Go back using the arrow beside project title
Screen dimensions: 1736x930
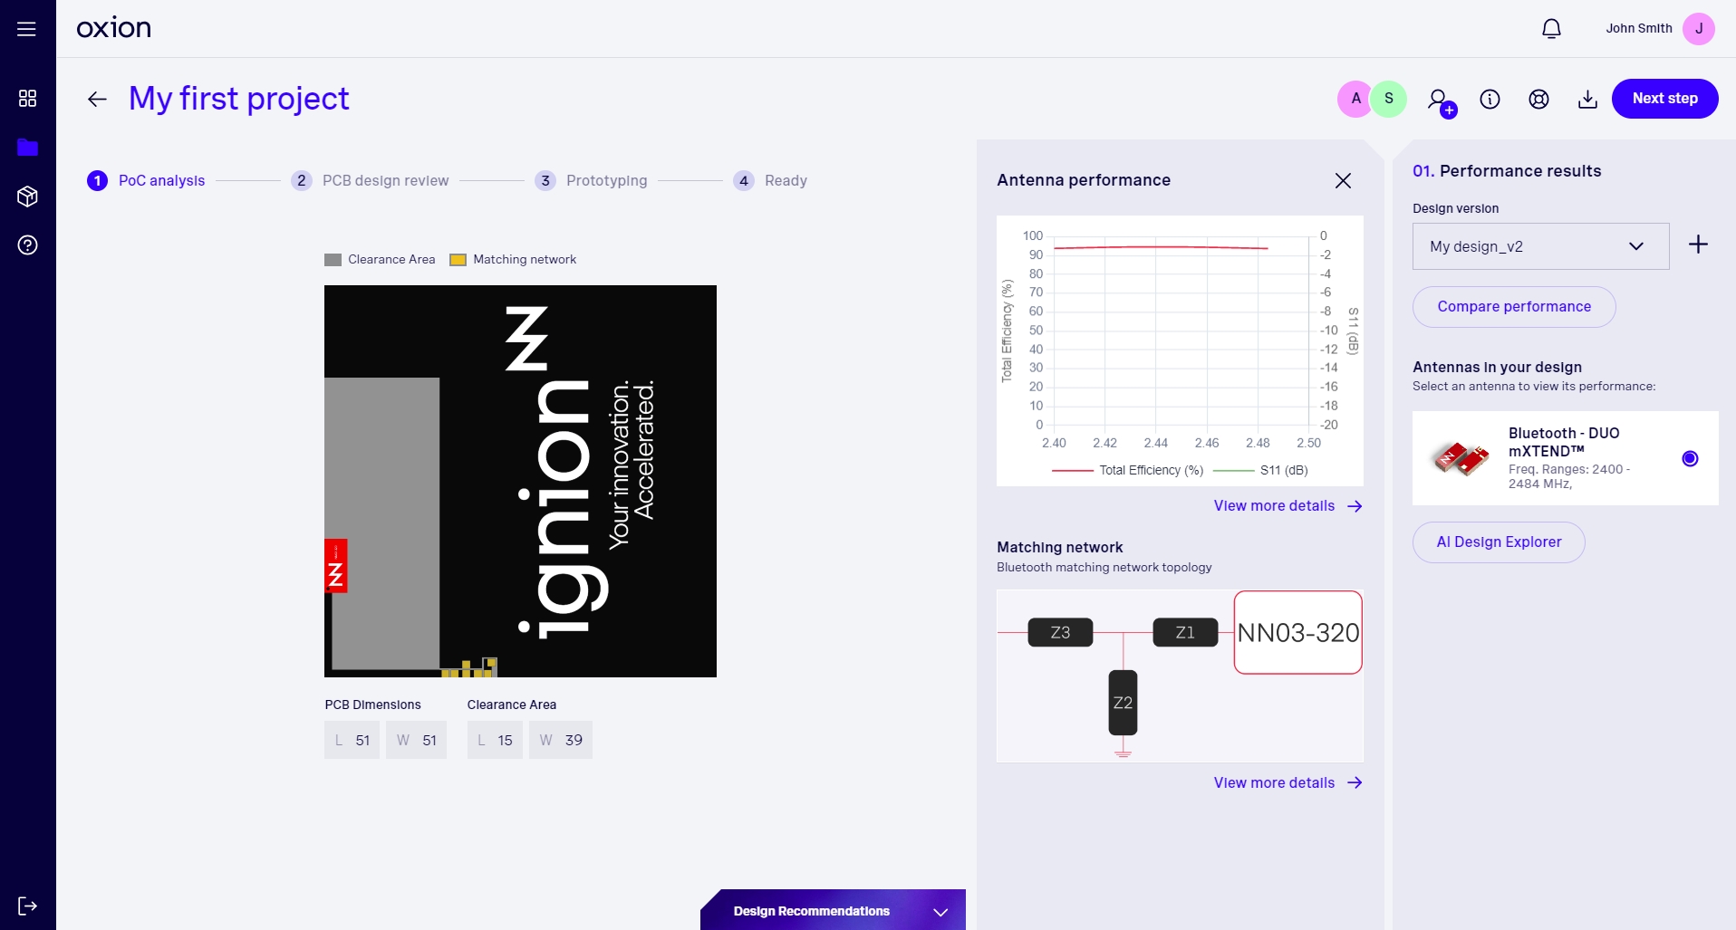pos(97,100)
